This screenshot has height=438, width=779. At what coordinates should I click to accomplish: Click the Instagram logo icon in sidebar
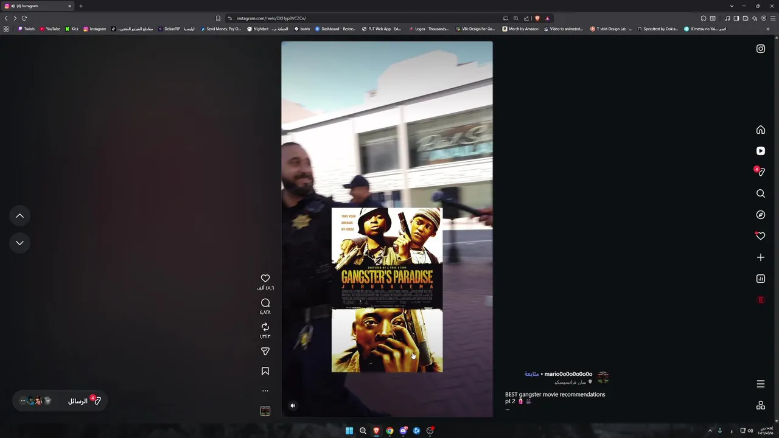click(x=761, y=49)
